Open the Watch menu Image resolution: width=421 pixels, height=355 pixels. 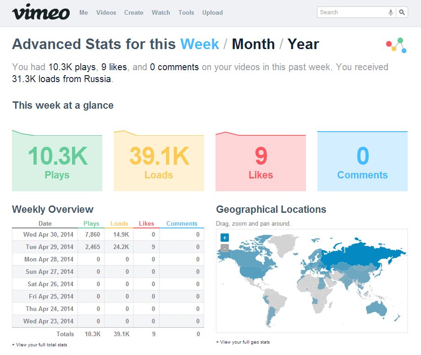pyautogui.click(x=161, y=13)
